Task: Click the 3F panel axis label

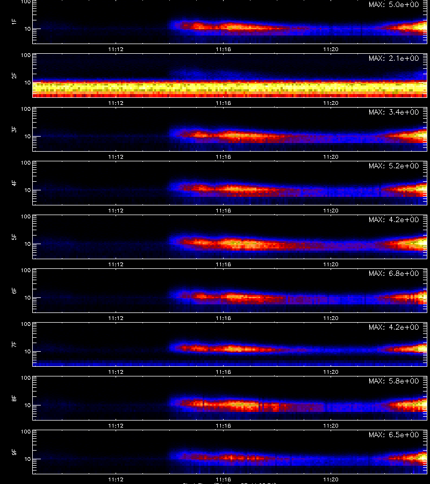Action: point(14,129)
